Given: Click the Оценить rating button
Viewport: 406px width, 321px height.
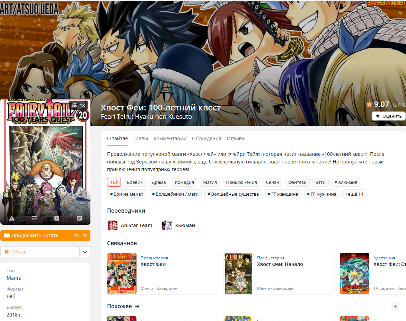Looking at the screenshot, I should [389, 116].
